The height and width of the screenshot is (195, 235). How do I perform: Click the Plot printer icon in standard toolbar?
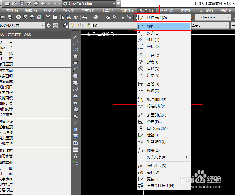[x=18, y=17]
